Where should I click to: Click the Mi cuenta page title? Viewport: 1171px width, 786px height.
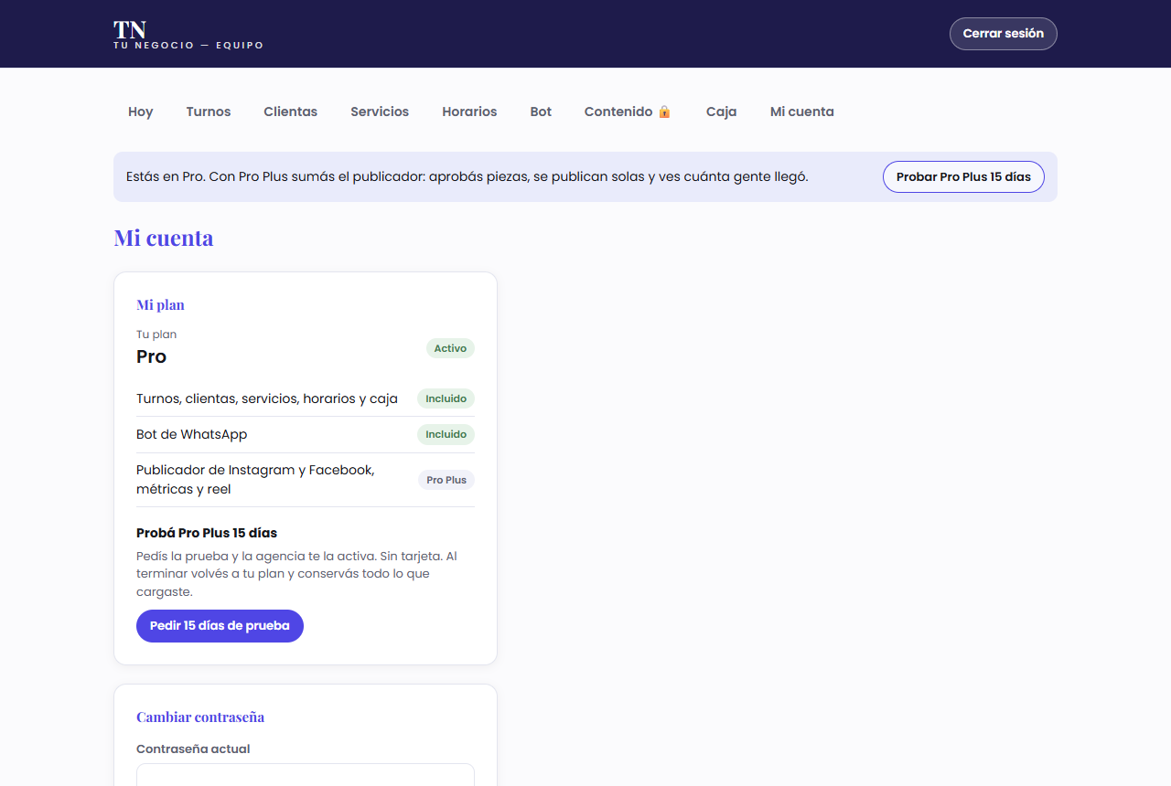click(x=164, y=239)
